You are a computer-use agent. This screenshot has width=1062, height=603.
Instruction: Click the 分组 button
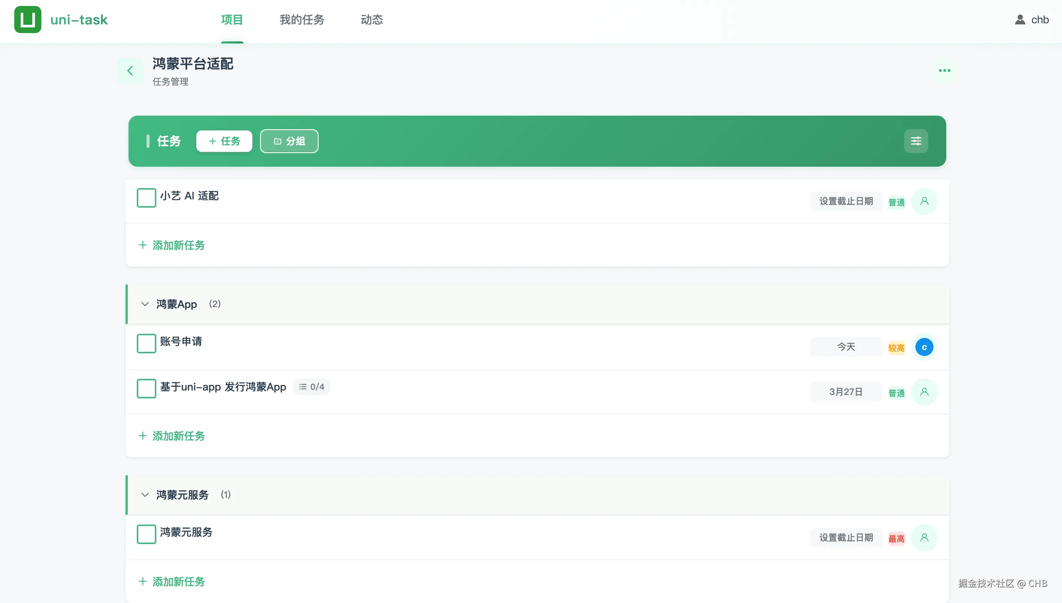pyautogui.click(x=289, y=141)
